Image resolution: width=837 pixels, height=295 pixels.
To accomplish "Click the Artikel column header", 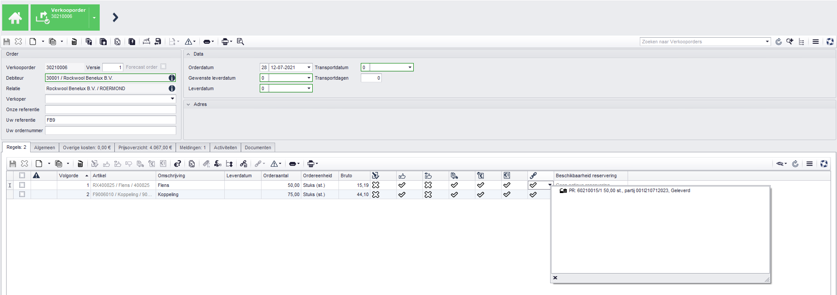I will [x=123, y=176].
